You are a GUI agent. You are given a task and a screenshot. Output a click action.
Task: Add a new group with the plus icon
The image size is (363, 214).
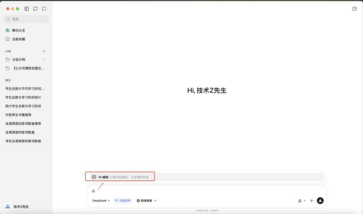tap(44, 51)
